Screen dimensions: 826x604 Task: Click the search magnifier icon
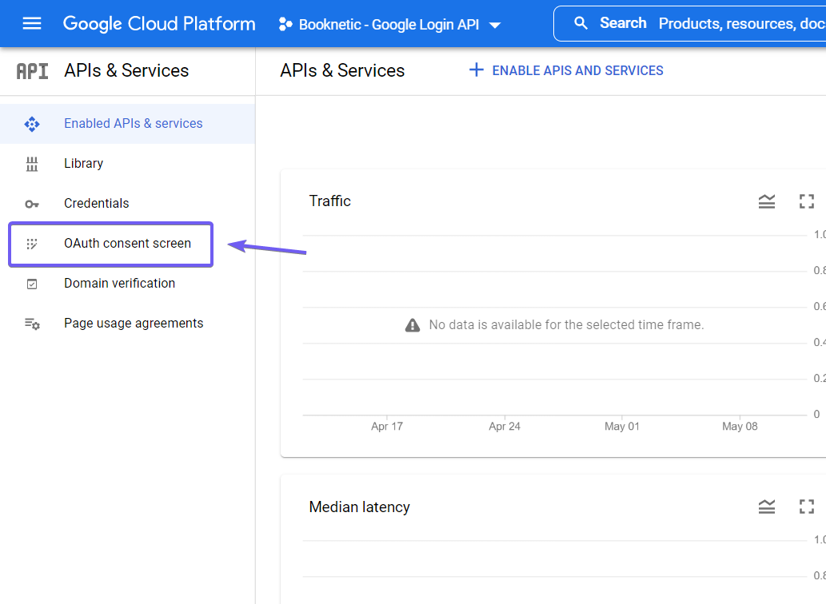tap(581, 23)
